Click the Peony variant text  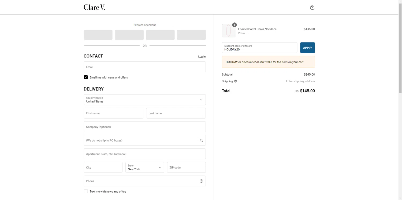pos(241,33)
